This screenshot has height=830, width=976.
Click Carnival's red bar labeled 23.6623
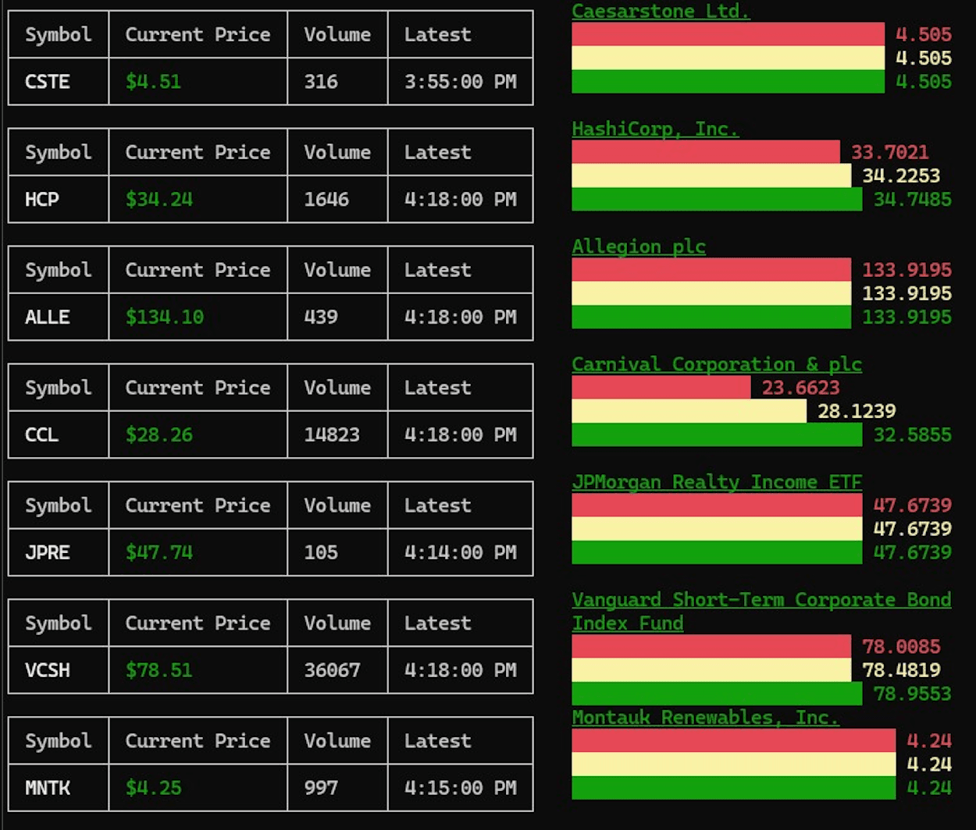click(661, 388)
